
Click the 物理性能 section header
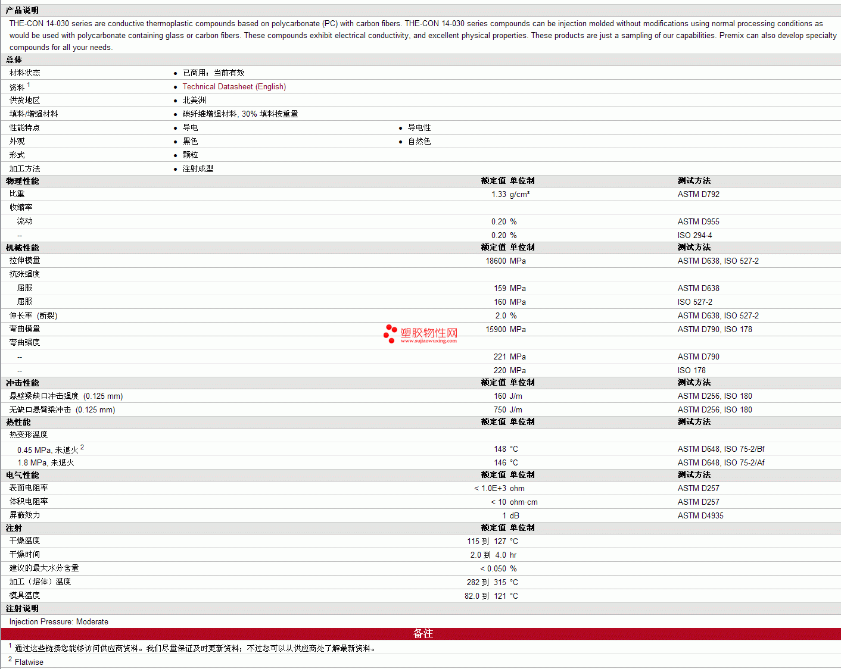tap(23, 182)
